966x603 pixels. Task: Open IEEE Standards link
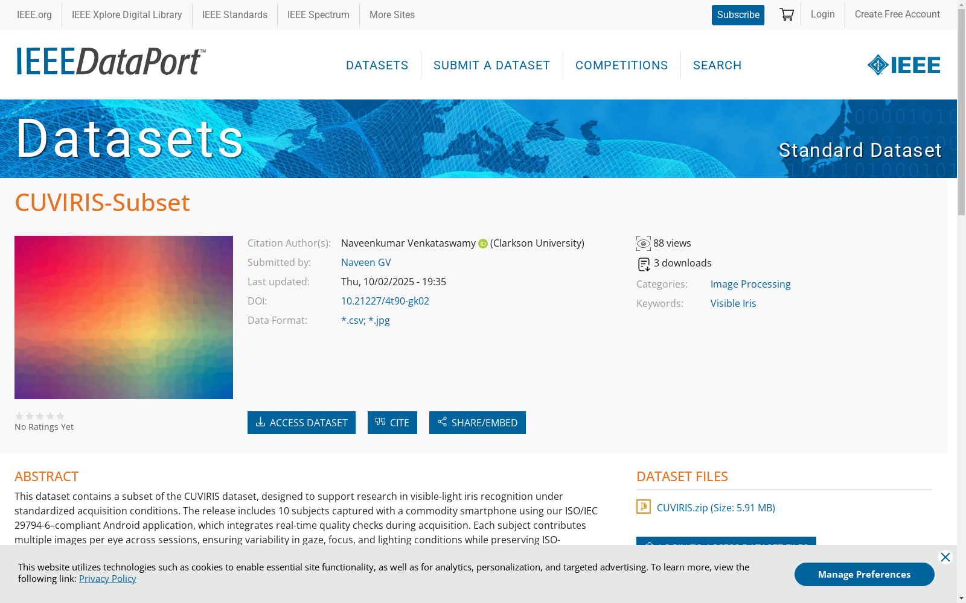click(x=235, y=14)
